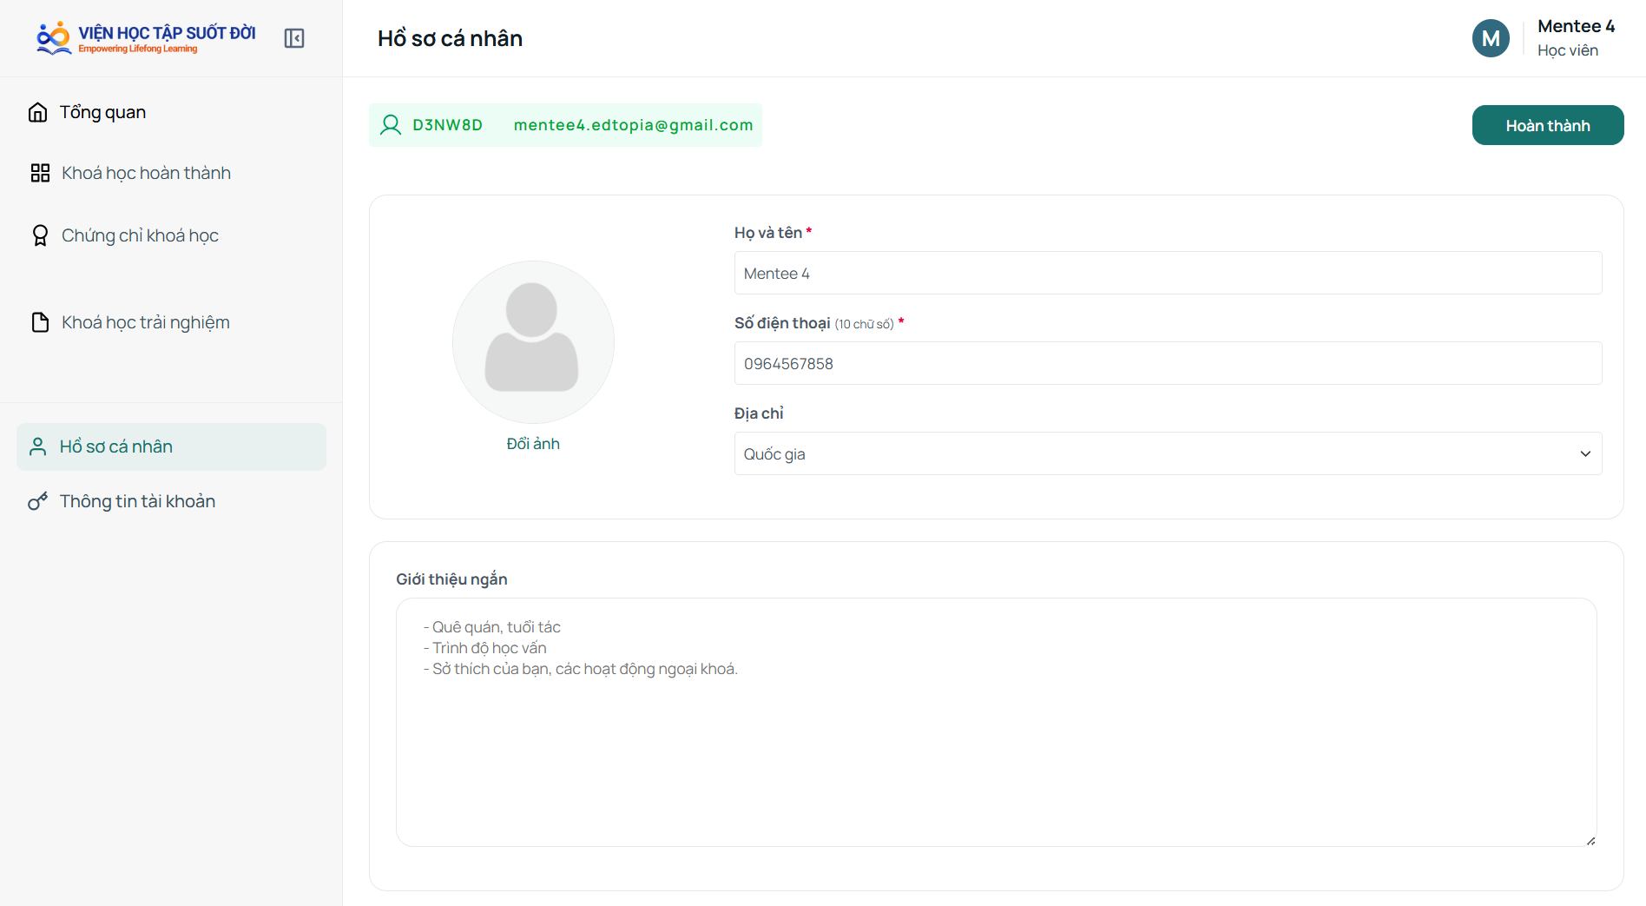Click the chevron arrow of Địa chỉ dropdown

point(1584,453)
